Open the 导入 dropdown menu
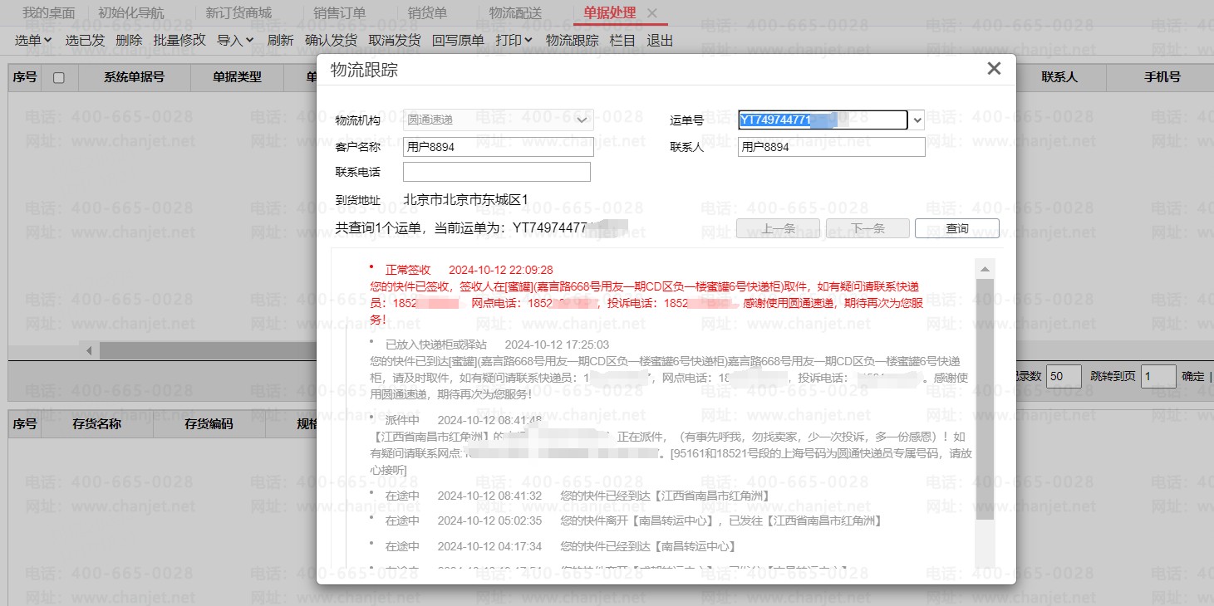This screenshot has width=1214, height=606. [x=235, y=40]
